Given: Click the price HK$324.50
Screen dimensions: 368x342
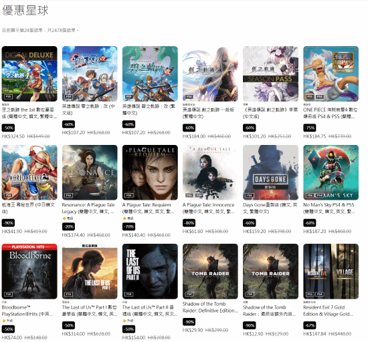Looking at the screenshot, I should 13,136.
